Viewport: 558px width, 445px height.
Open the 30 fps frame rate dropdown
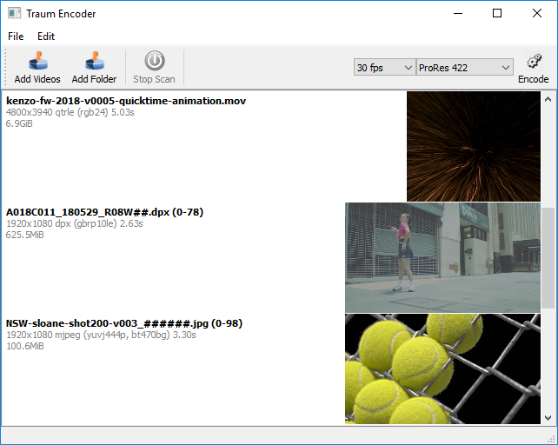pyautogui.click(x=384, y=67)
